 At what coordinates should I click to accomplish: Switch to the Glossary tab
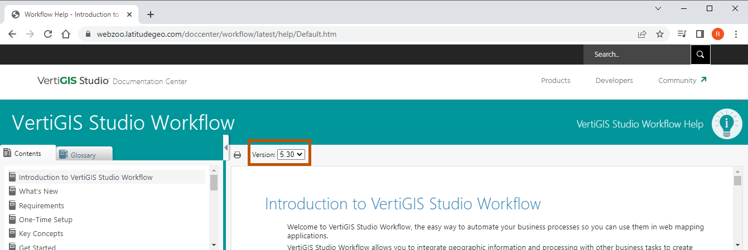click(84, 155)
